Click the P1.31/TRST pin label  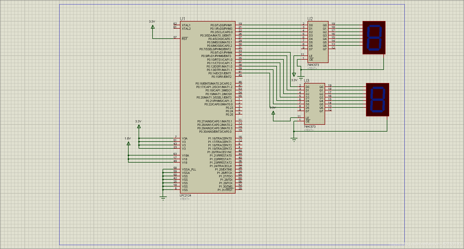225,190
